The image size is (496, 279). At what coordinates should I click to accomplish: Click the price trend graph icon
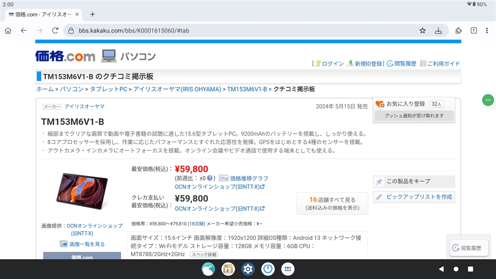point(223,178)
